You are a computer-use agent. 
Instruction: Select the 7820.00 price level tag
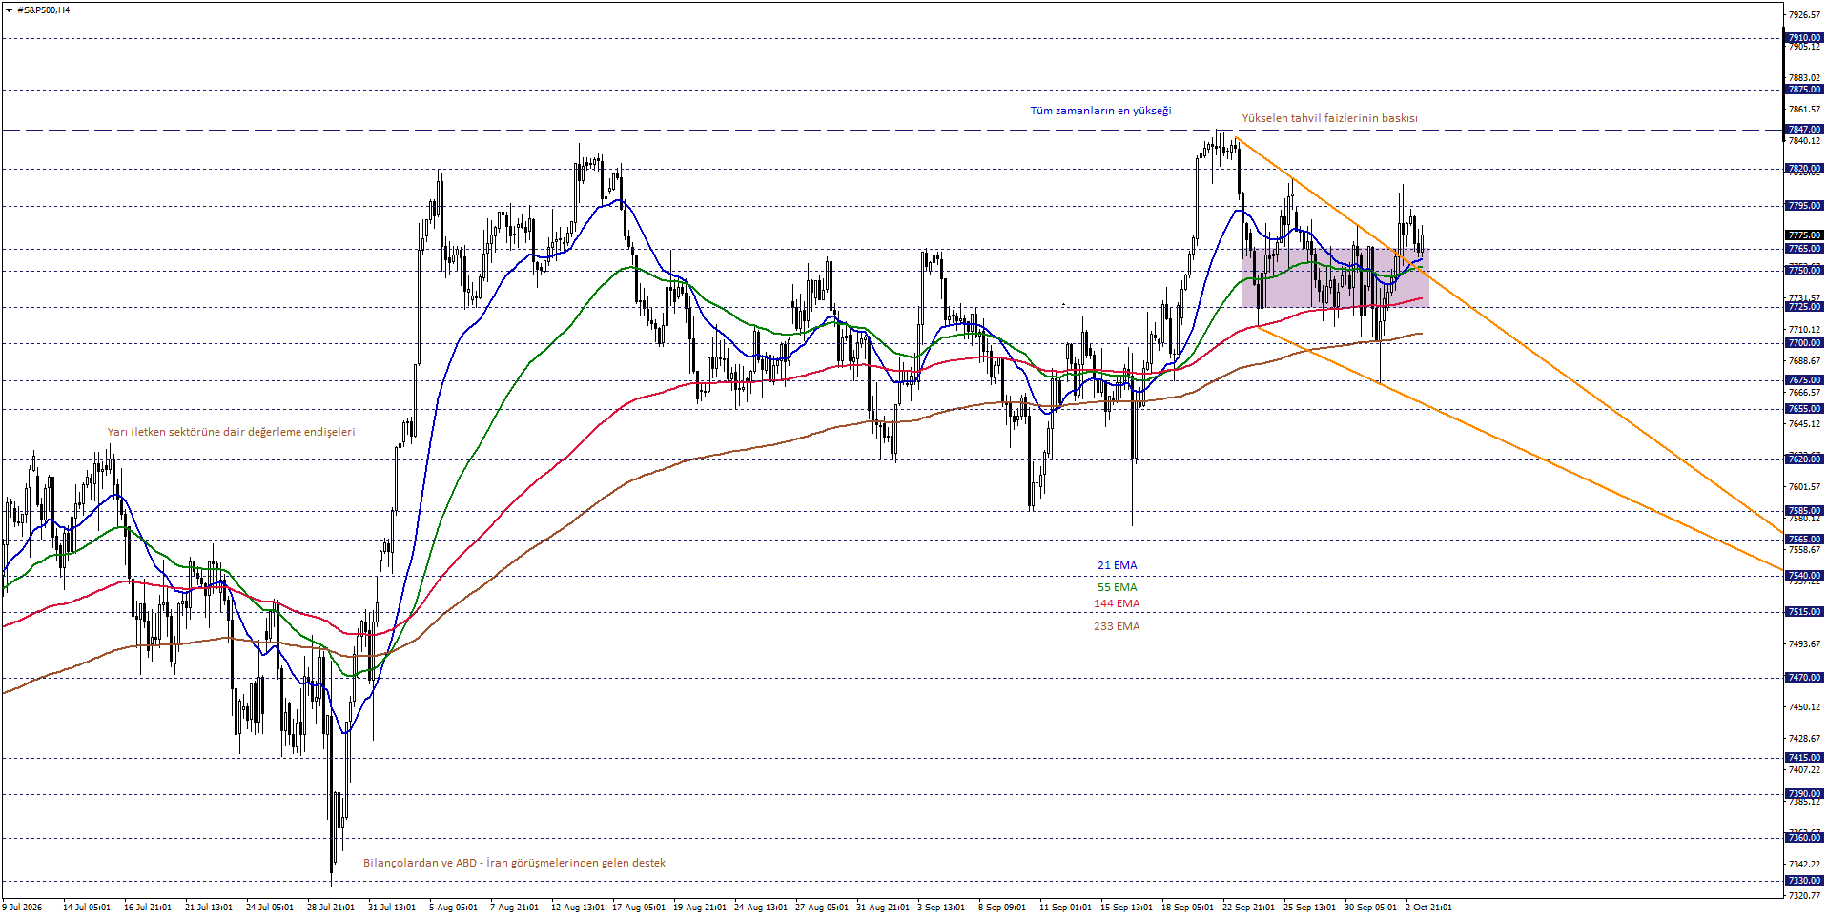pyautogui.click(x=1804, y=169)
